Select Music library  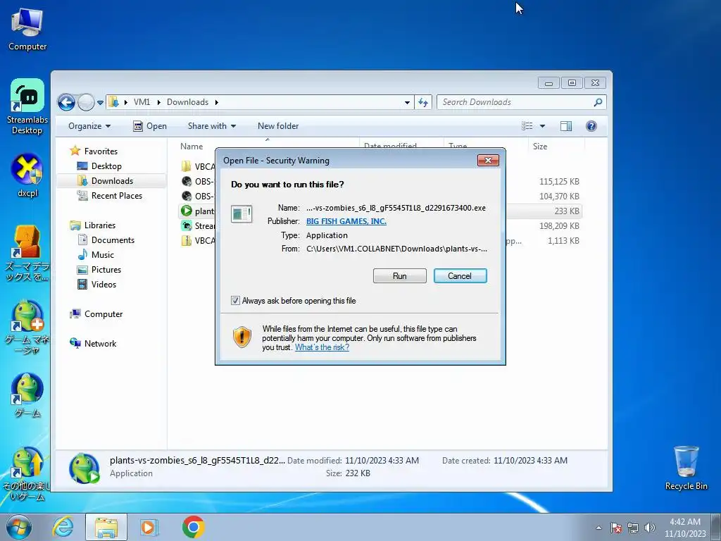(103, 255)
